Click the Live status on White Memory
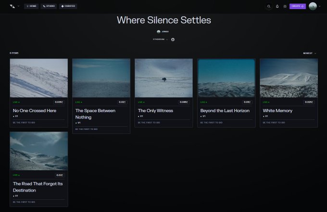The height and width of the screenshot is (212, 327). pyautogui.click(x=266, y=102)
